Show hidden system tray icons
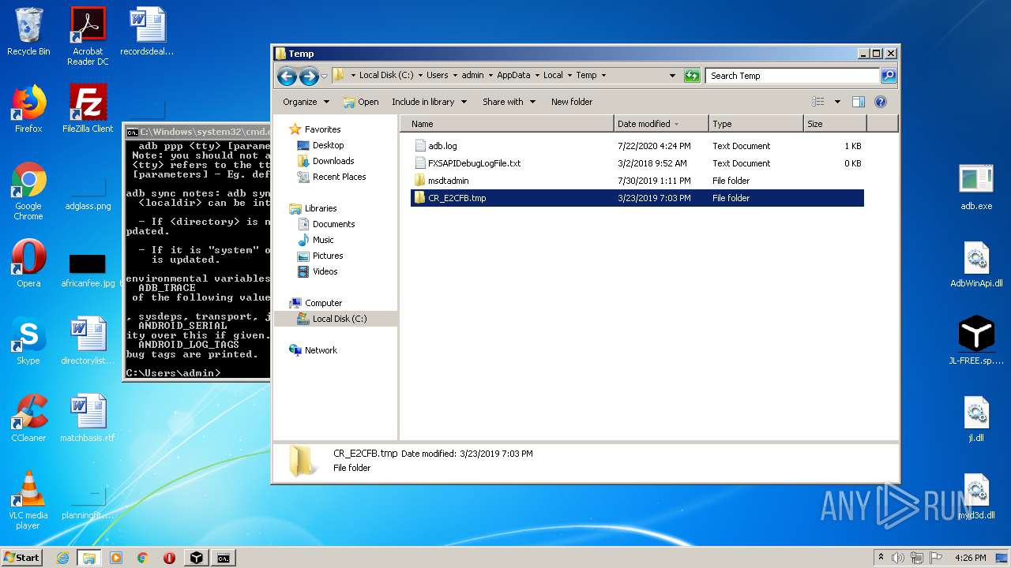 click(881, 558)
